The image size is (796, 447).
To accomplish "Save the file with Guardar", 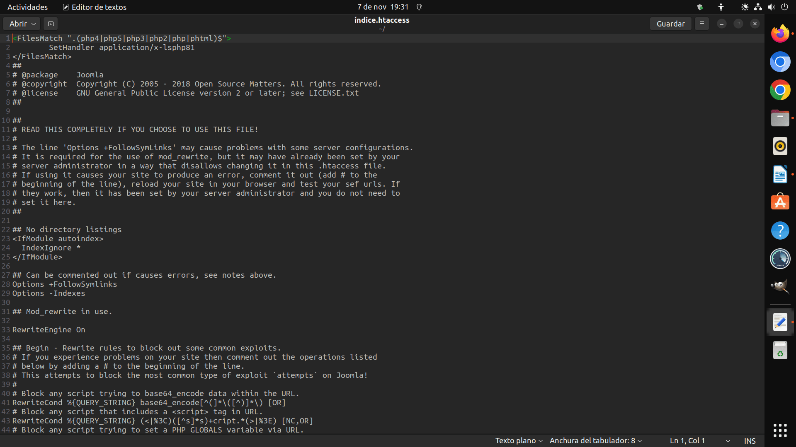I will 670,24.
